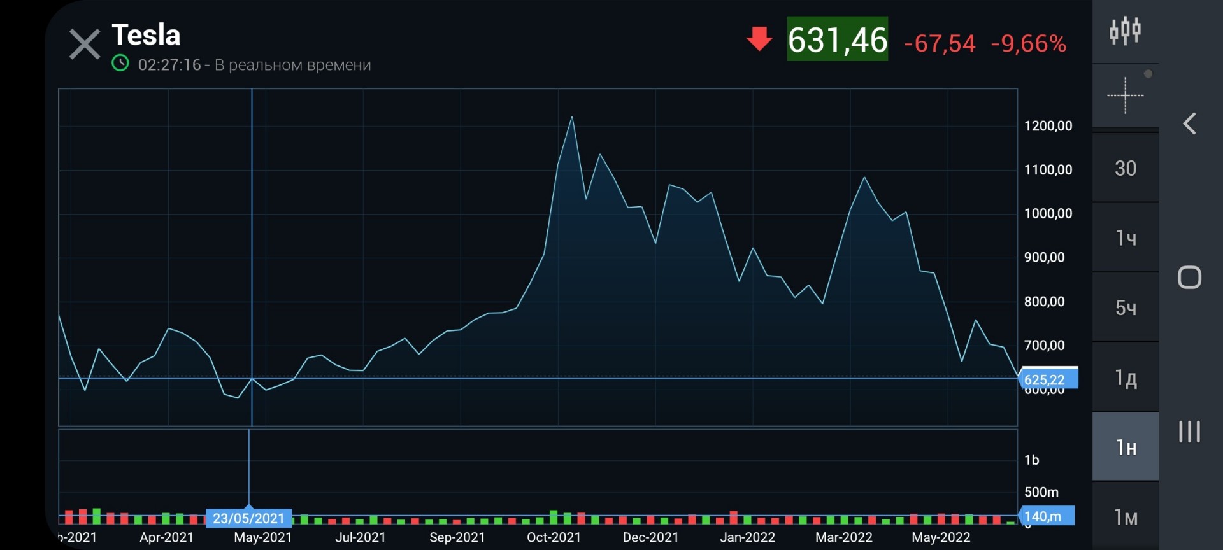The width and height of the screenshot is (1223, 550).
Task: Tap the 700,00 price axis label
Action: pos(1044,346)
